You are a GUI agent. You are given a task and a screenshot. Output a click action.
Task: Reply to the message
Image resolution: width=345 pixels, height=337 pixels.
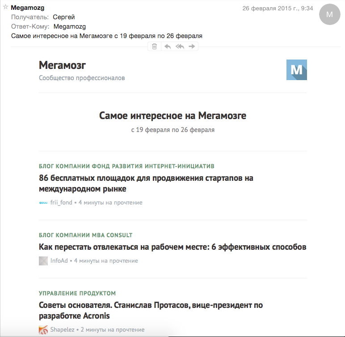tap(168, 46)
